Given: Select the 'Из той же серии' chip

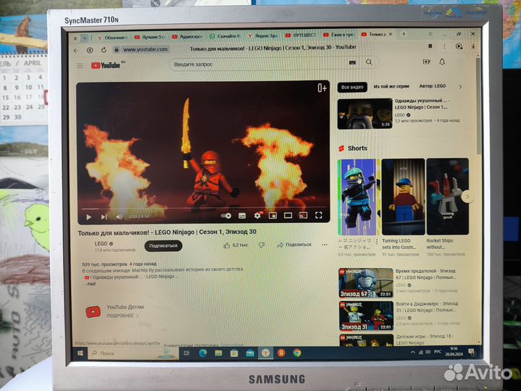Looking at the screenshot, I should point(391,86).
